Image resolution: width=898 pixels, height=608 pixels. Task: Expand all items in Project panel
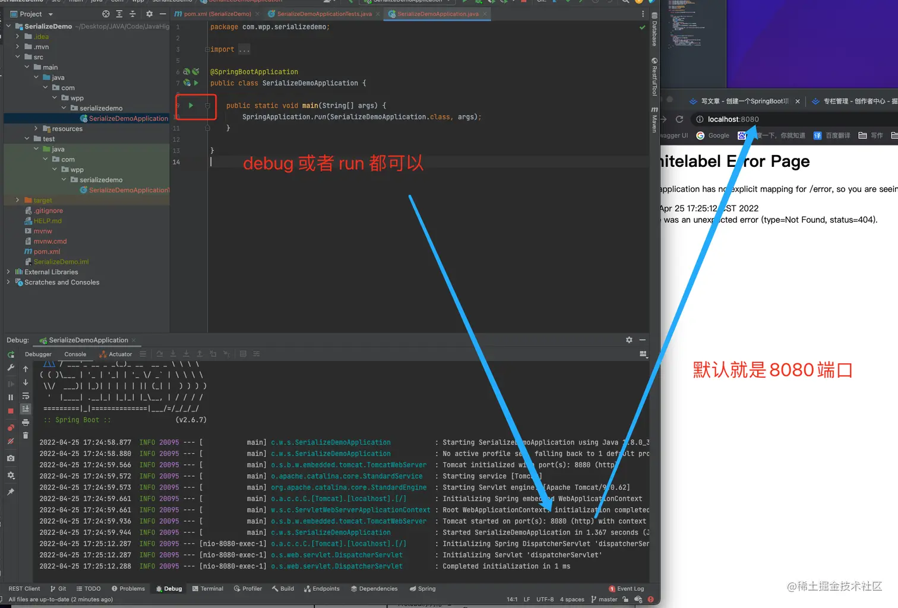tap(119, 14)
